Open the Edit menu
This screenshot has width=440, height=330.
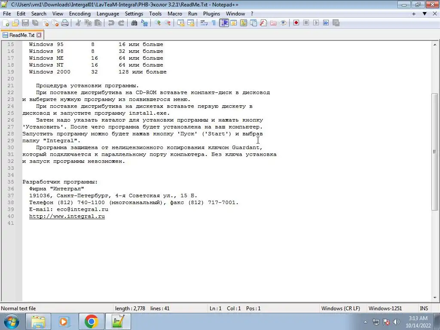point(21,14)
